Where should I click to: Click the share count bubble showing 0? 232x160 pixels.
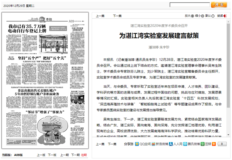pyautogui.click(x=222, y=144)
